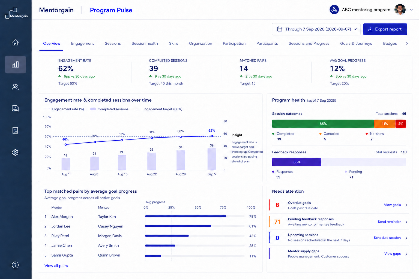Open the Skills tab
This screenshot has height=279, width=419.
(173, 44)
